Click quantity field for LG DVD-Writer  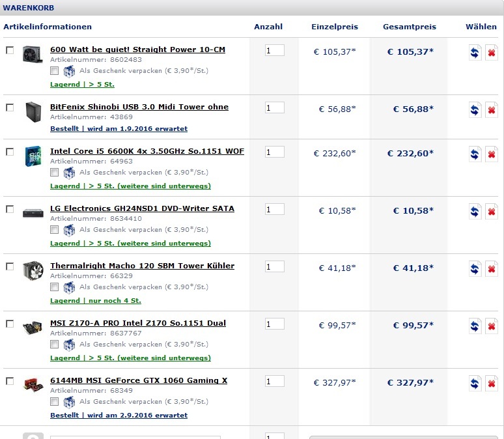pyautogui.click(x=274, y=209)
